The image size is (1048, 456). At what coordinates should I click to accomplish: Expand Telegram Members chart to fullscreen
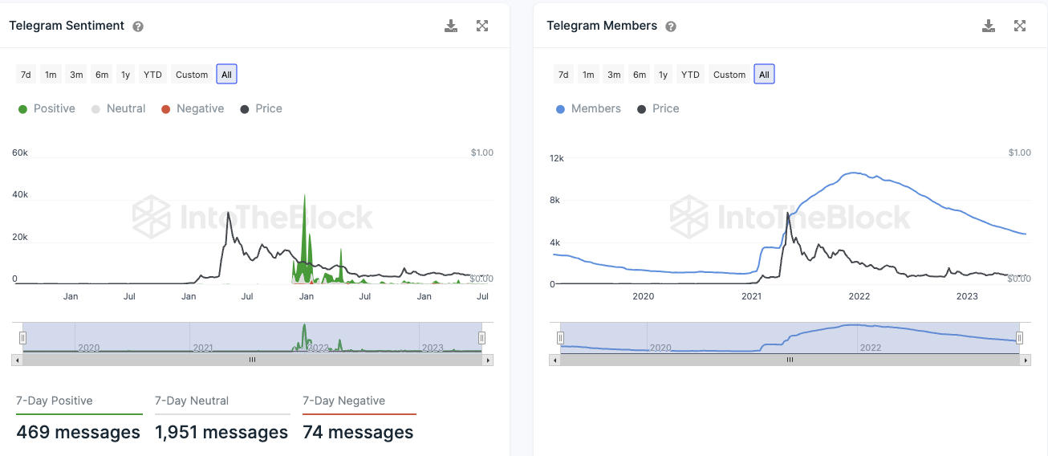1020,26
